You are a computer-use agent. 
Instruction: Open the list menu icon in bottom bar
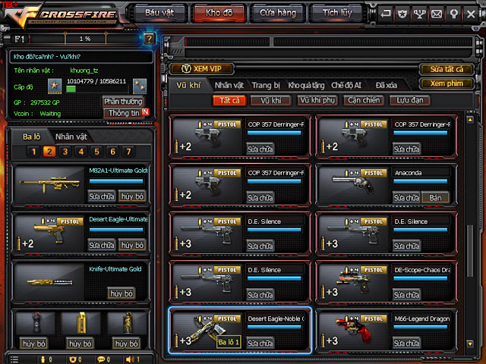point(14,359)
